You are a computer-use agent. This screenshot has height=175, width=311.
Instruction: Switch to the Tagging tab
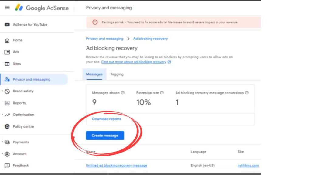(x=117, y=74)
